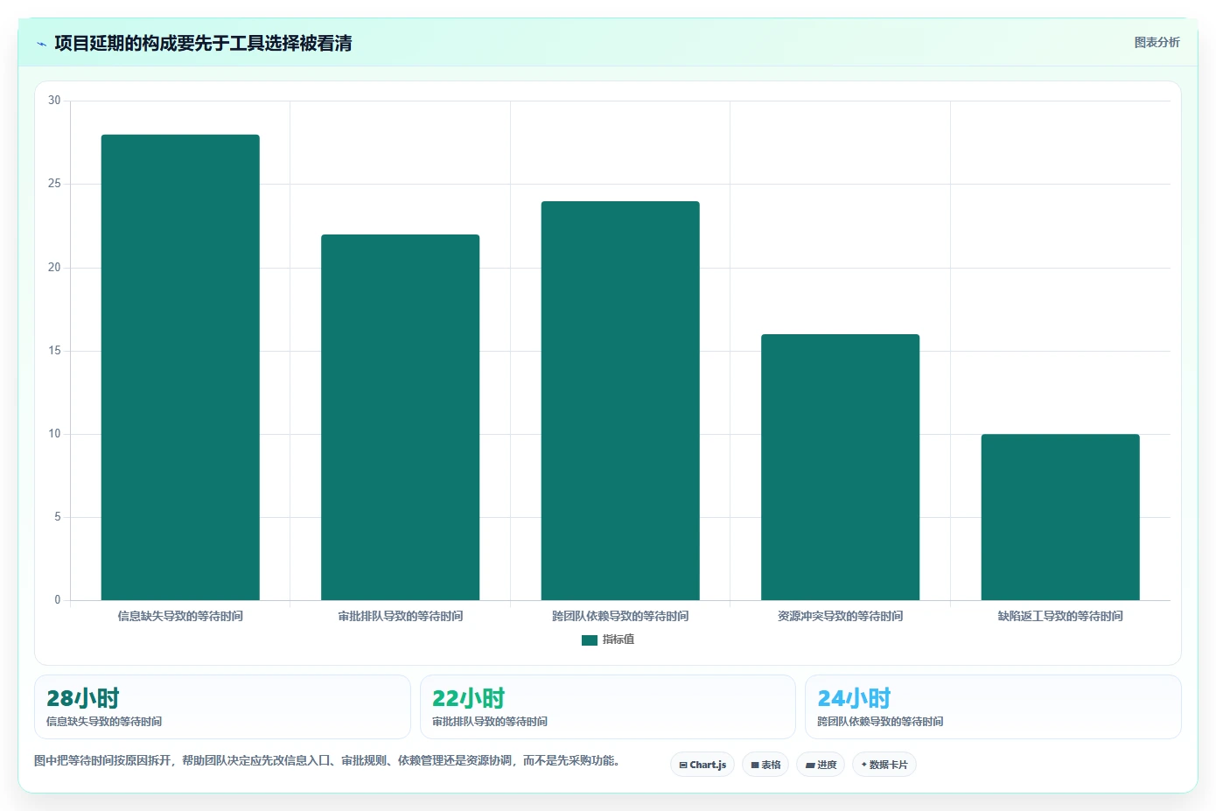The image size is (1216, 811).
Task: Click the y-axis value 30
Action: tap(54, 101)
